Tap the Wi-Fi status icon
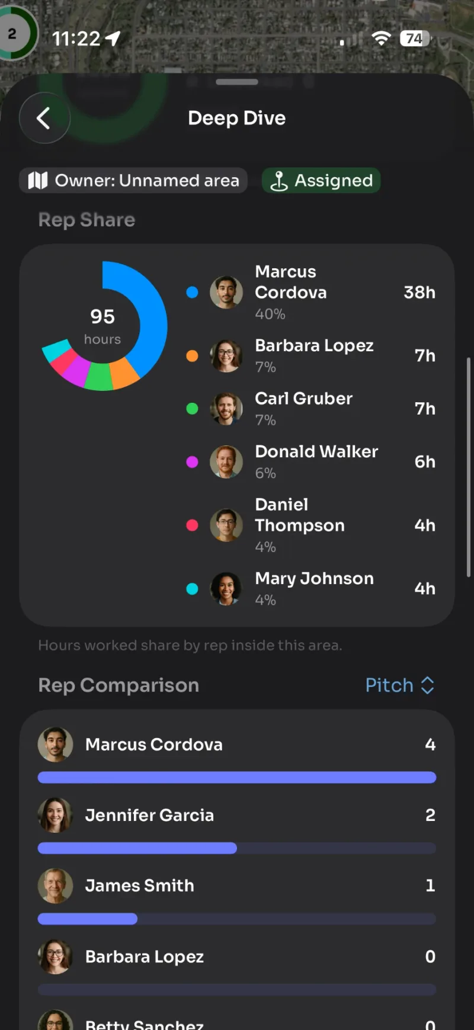 pos(381,39)
